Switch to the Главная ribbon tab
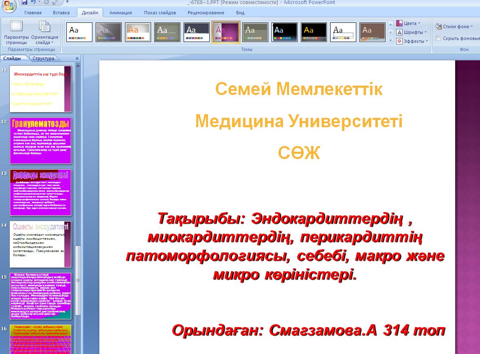Screen dimensions: 480x354 click(x=33, y=13)
